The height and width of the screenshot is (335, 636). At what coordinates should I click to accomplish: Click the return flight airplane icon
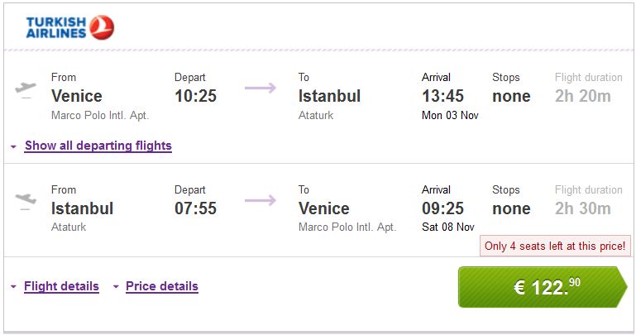pyautogui.click(x=26, y=200)
